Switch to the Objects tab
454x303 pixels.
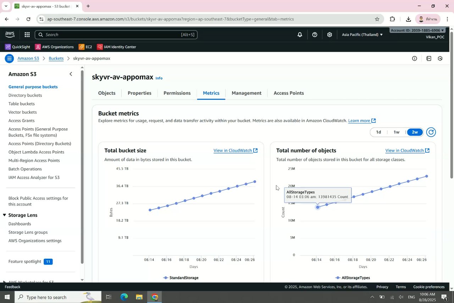[x=107, y=93]
